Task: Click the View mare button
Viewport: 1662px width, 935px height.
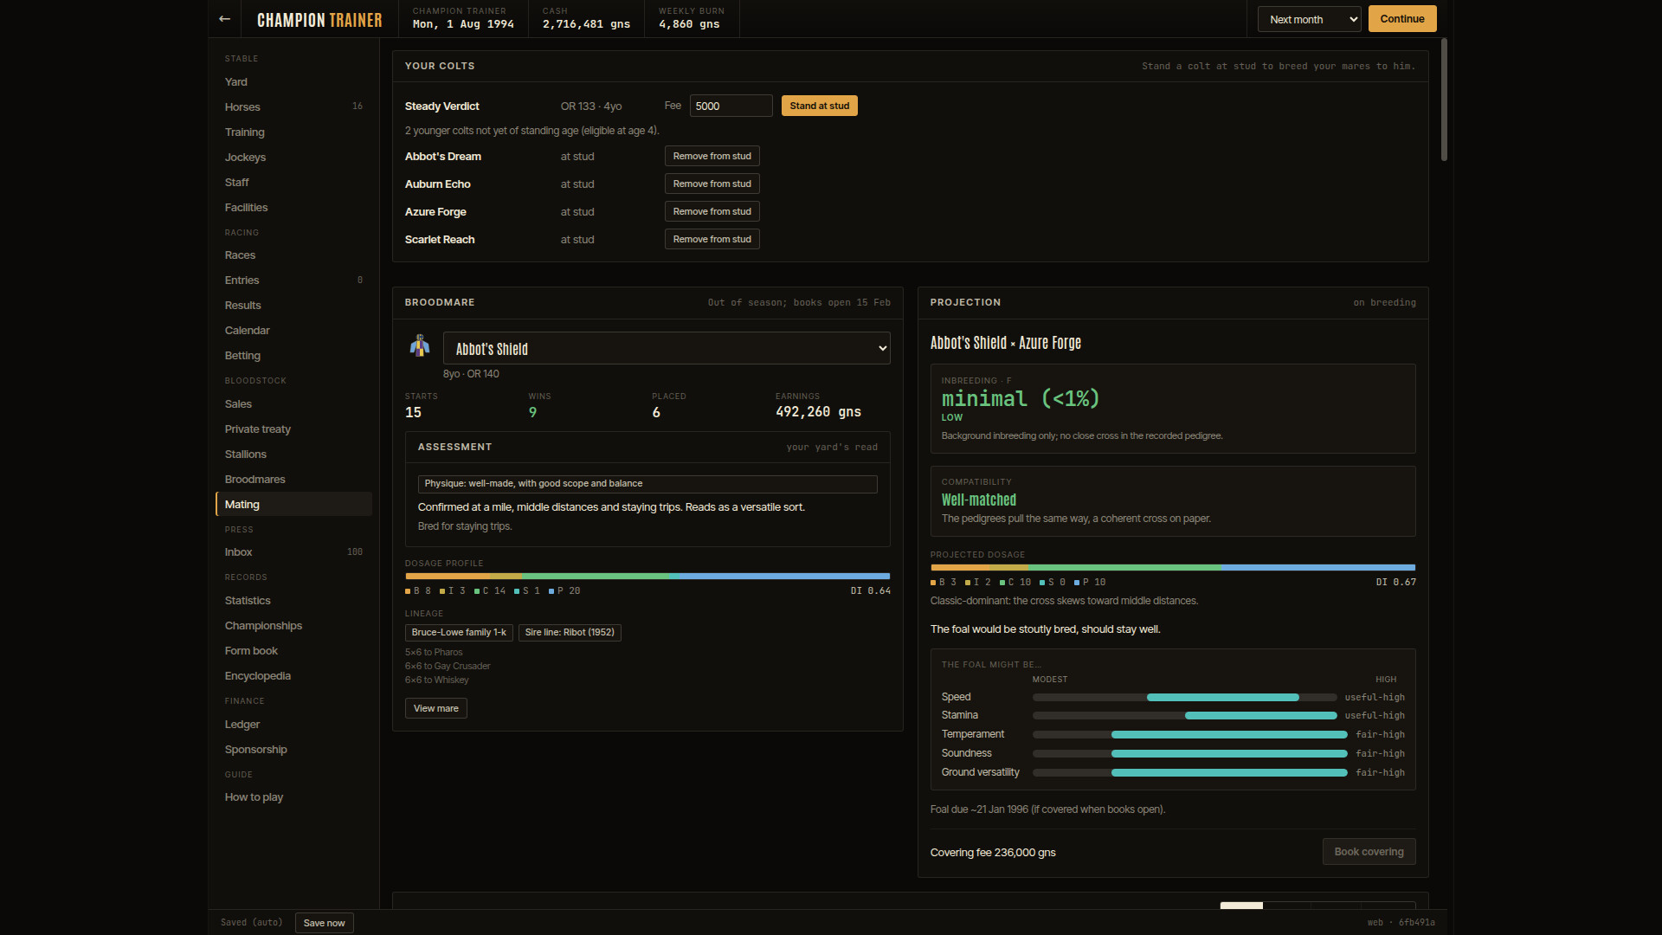Action: [436, 708]
